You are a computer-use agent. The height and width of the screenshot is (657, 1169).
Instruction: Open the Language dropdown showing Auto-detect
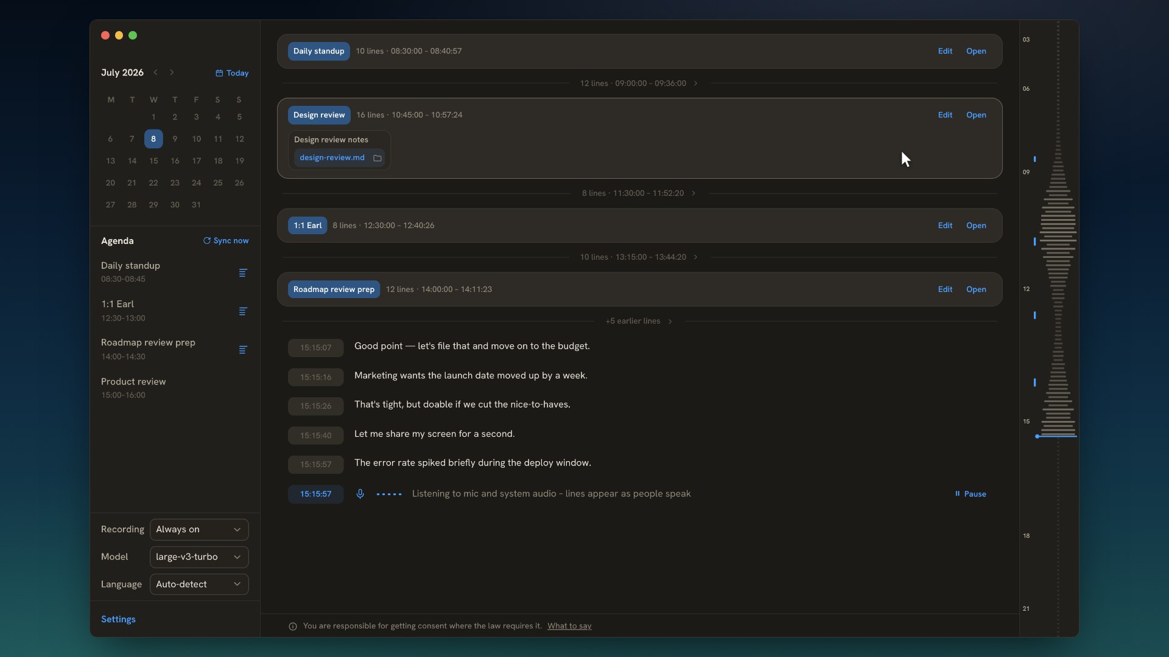click(199, 584)
